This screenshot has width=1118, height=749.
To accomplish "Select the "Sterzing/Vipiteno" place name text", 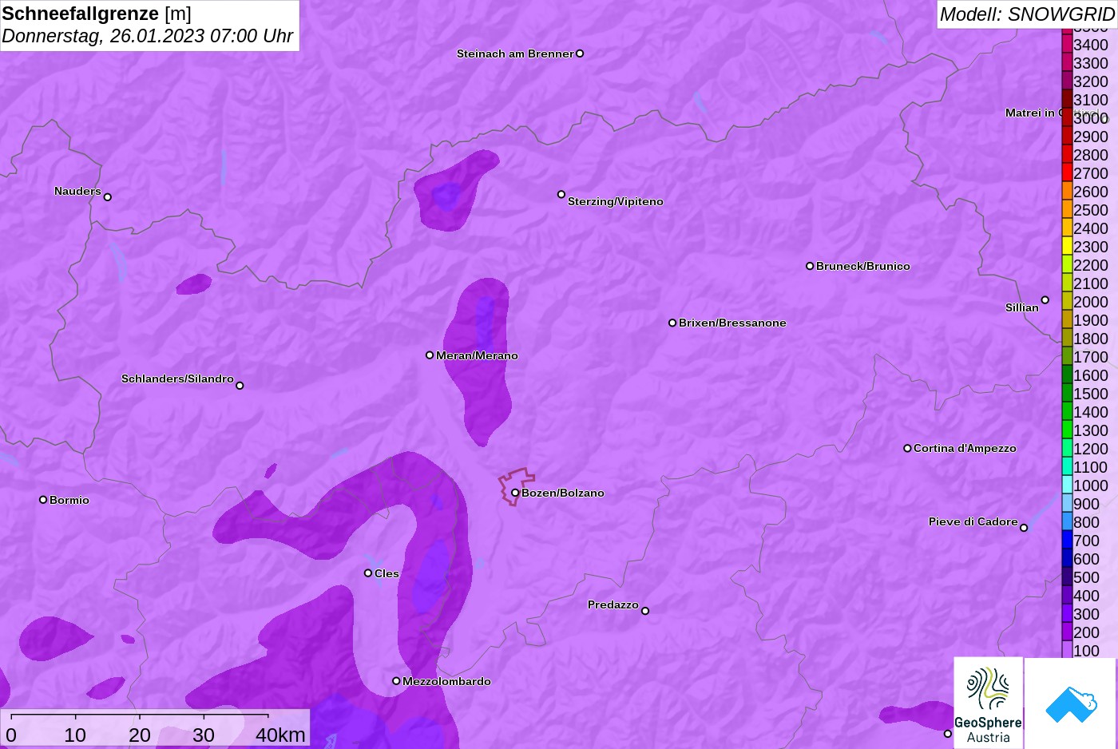I will [x=616, y=201].
